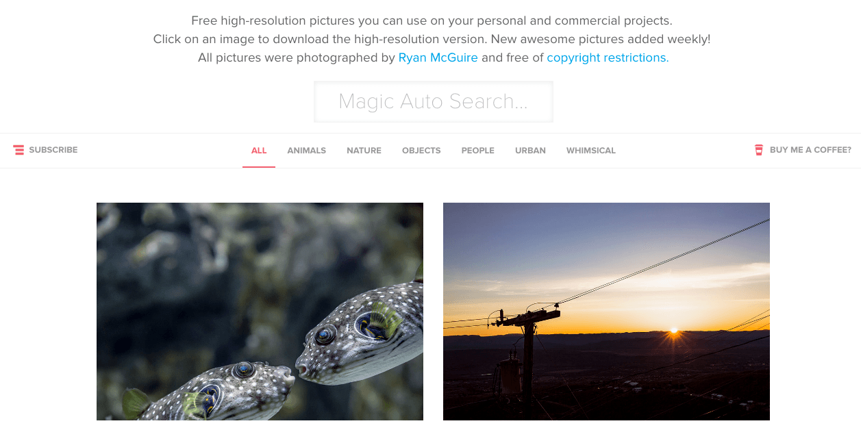Select the ALL category tab
This screenshot has height=430, width=861.
click(259, 151)
